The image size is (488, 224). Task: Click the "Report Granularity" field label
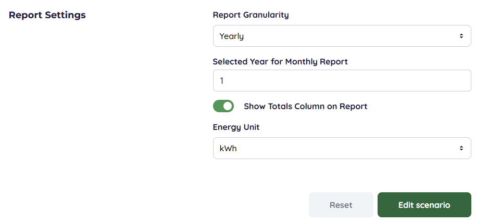251,15
